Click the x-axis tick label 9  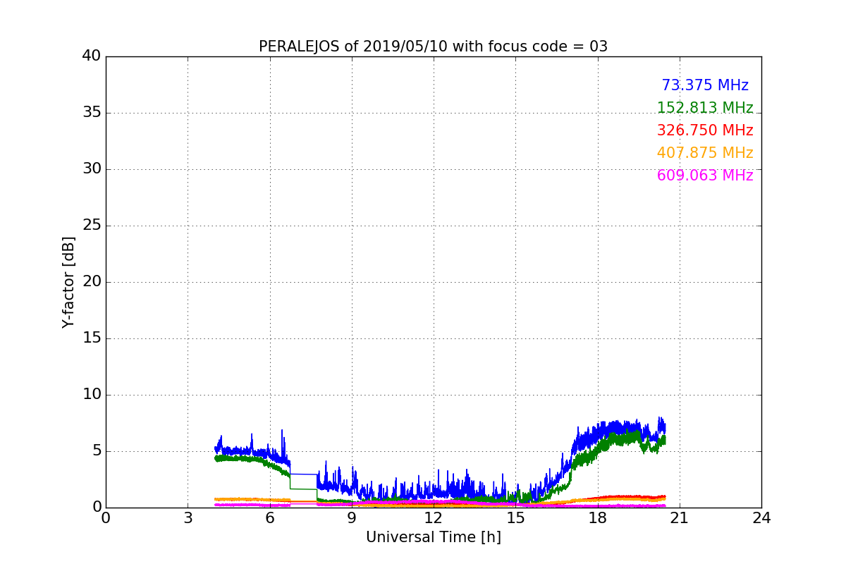click(x=351, y=518)
